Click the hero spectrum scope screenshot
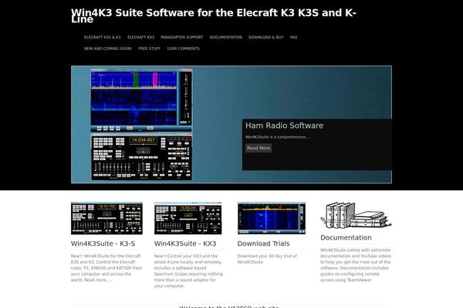 click(141, 99)
